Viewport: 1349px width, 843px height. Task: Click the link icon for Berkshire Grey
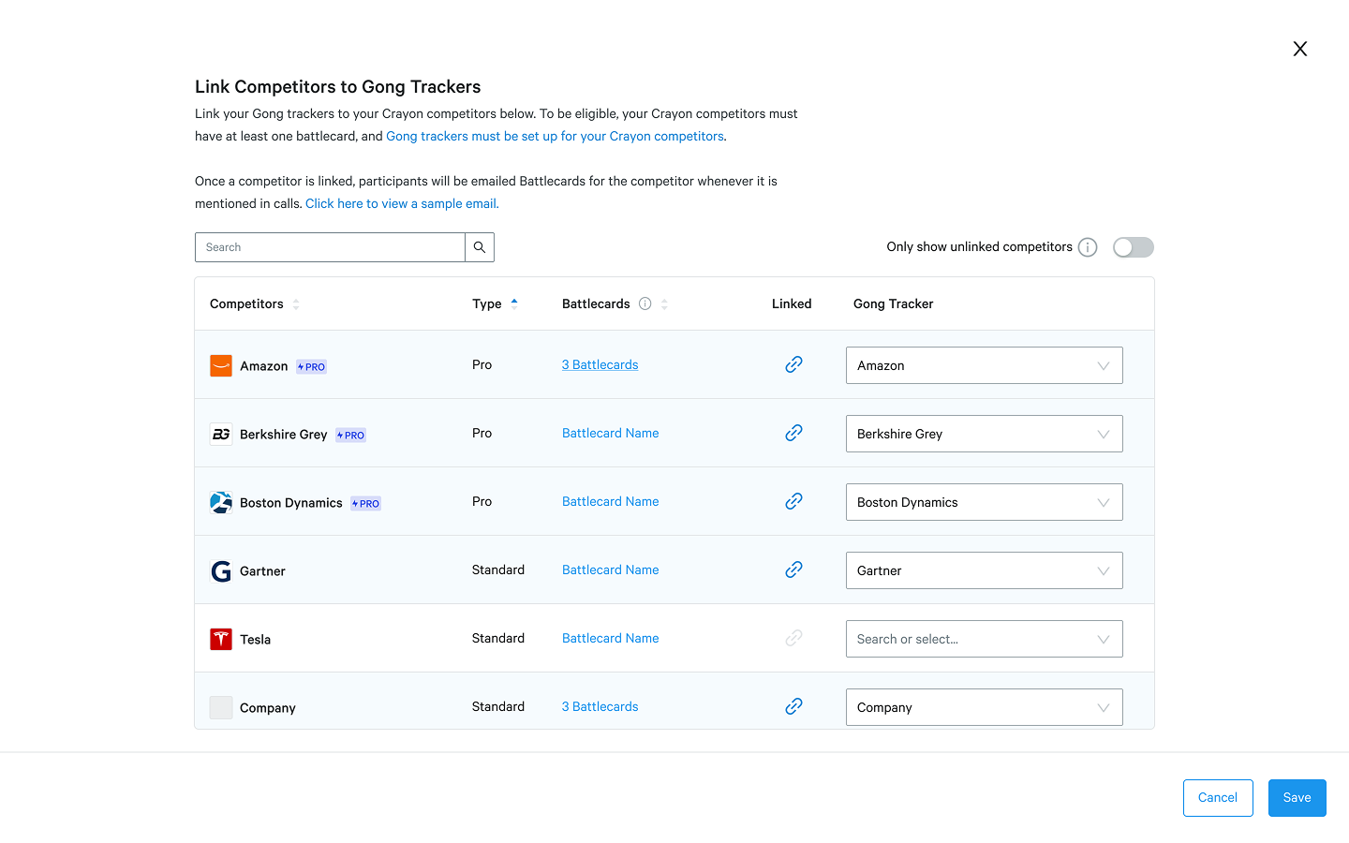tap(793, 433)
